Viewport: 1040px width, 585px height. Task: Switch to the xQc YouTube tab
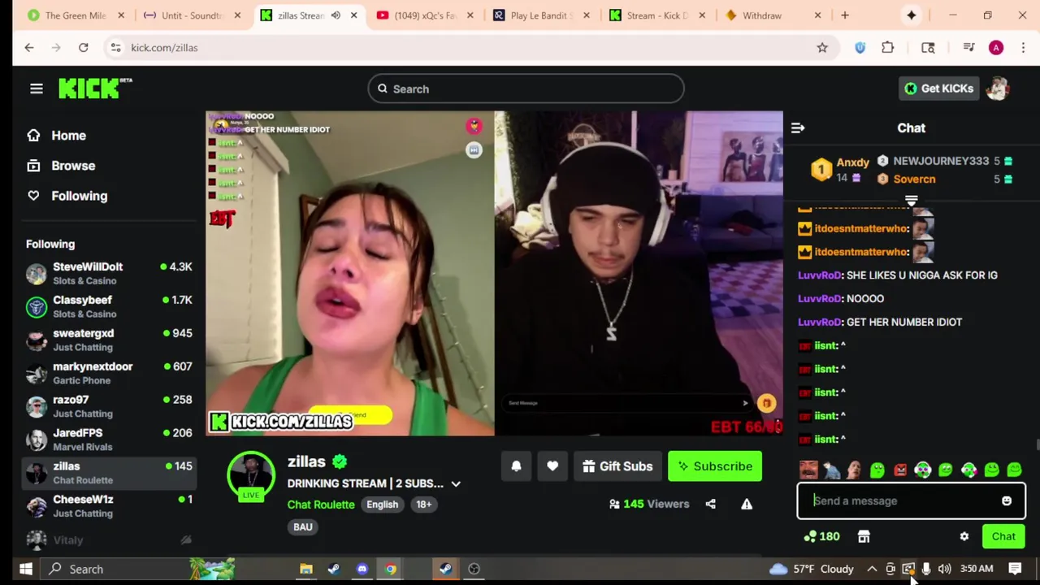pos(425,15)
